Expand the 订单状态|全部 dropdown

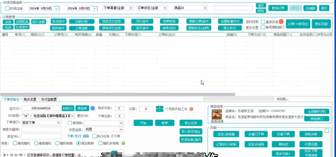click(x=165, y=8)
